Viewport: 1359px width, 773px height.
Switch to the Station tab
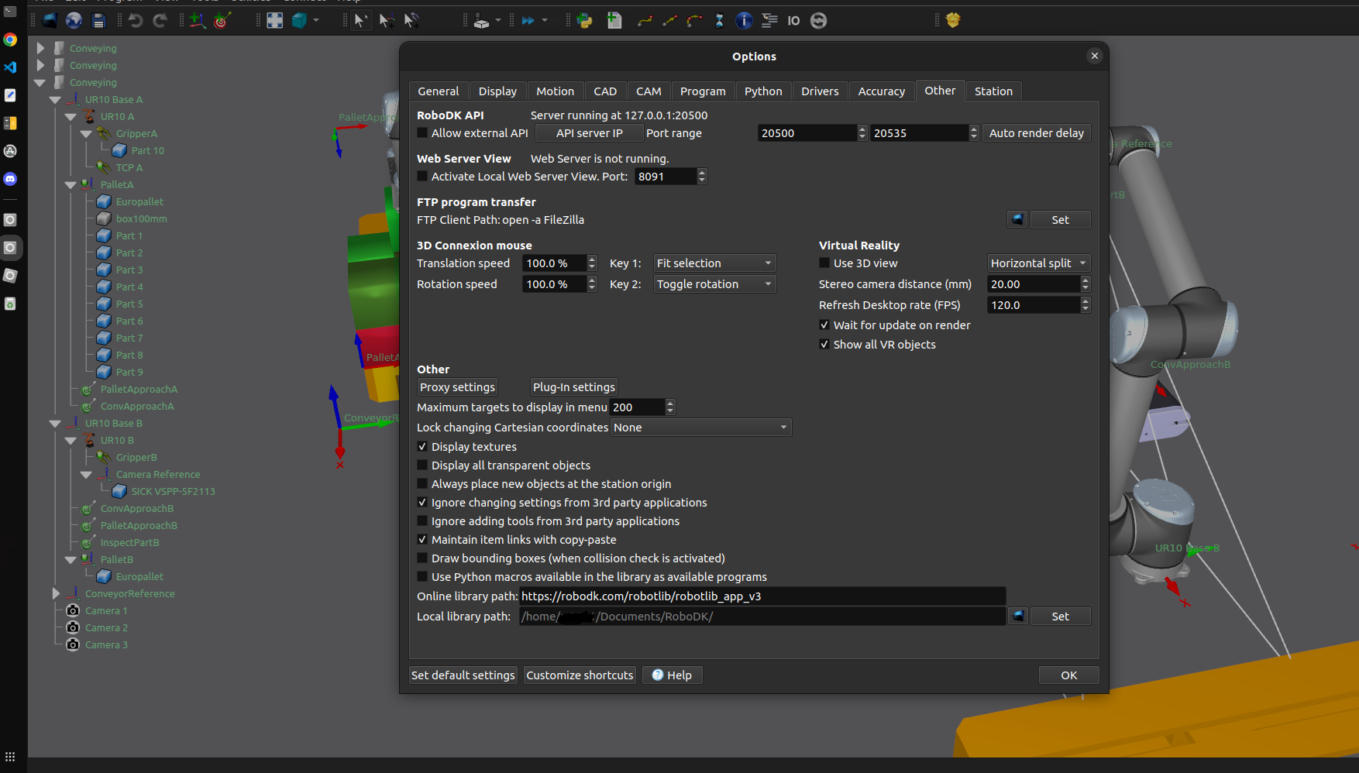coord(993,91)
